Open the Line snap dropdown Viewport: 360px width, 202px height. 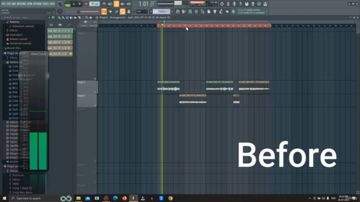pos(141,11)
